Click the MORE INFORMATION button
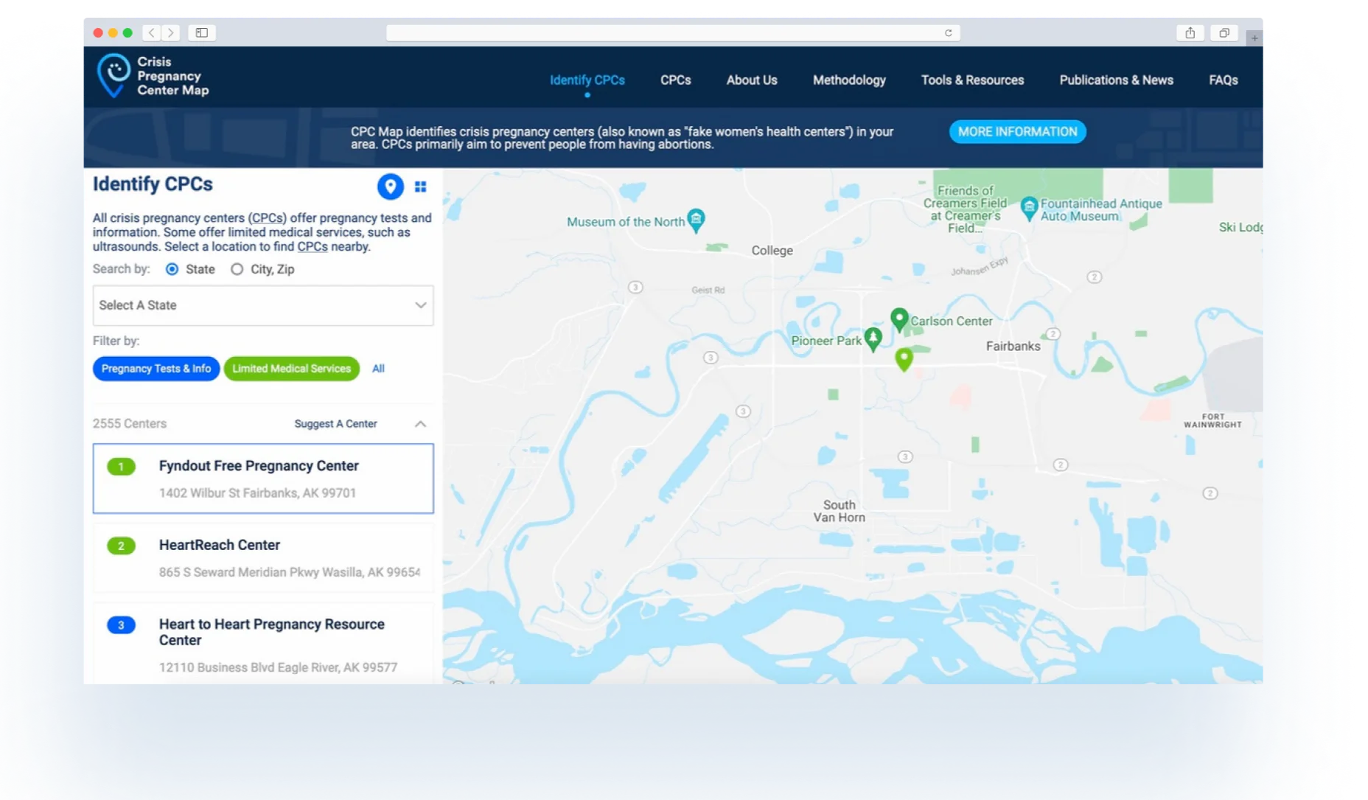 1017,132
